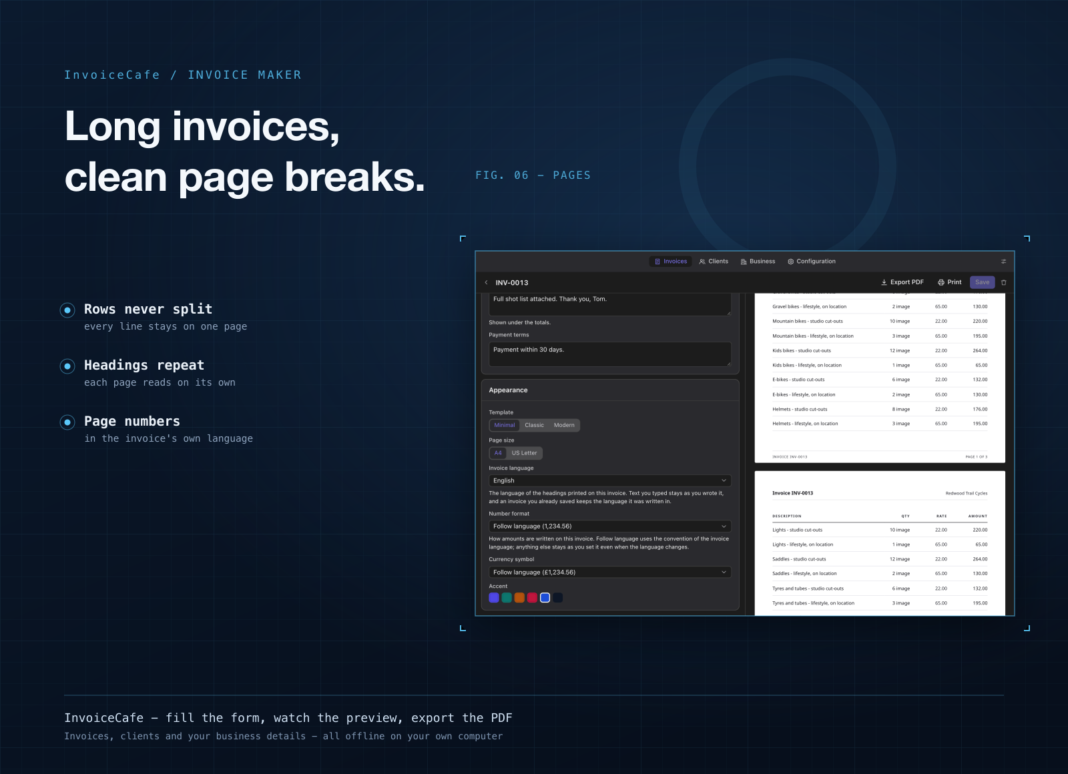Set page size to US Letter

(524, 453)
